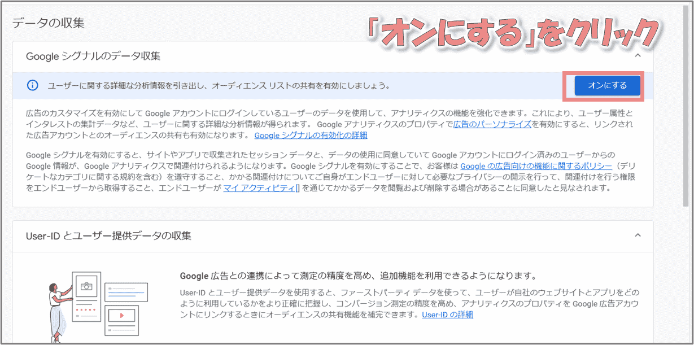This screenshot has height=345, width=694.
Task: Click the camera card in the illustration
Action: point(86,287)
